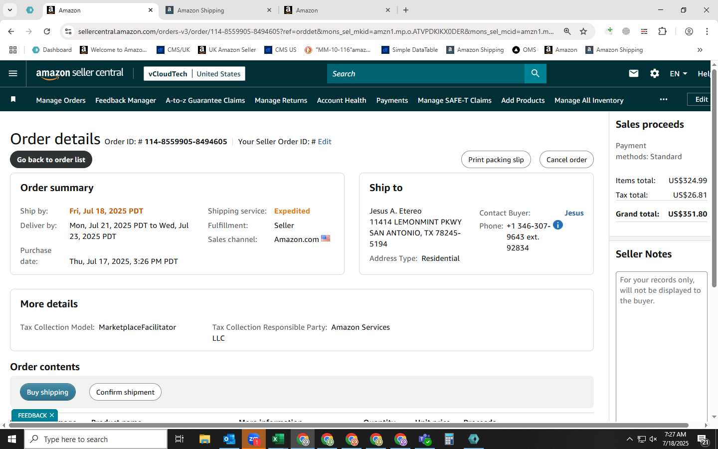Click Print packing slip button
The height and width of the screenshot is (449, 718).
(496, 160)
